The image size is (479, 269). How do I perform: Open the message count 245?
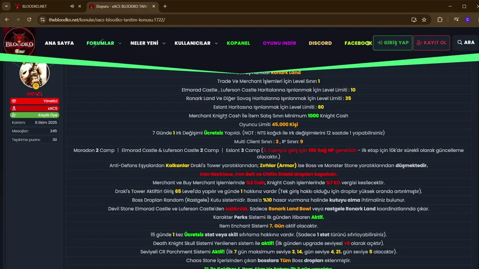tap(54, 131)
